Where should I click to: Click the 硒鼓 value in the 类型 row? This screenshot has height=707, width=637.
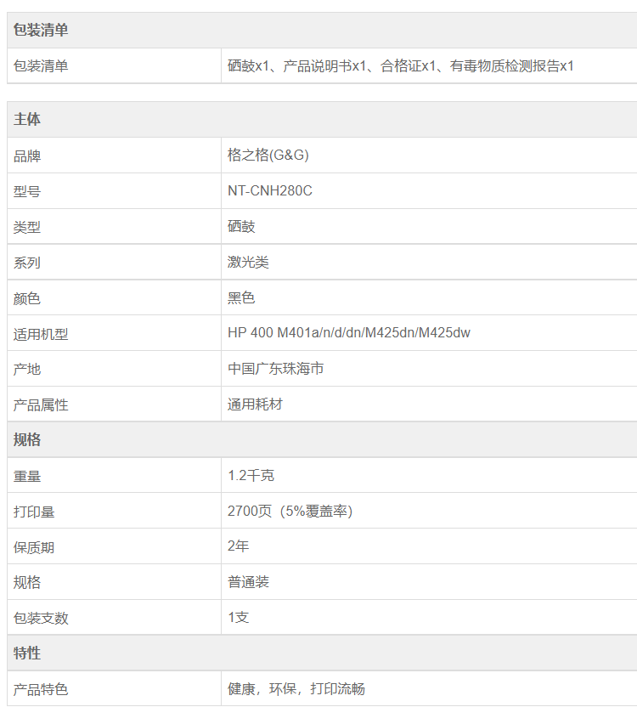241,226
